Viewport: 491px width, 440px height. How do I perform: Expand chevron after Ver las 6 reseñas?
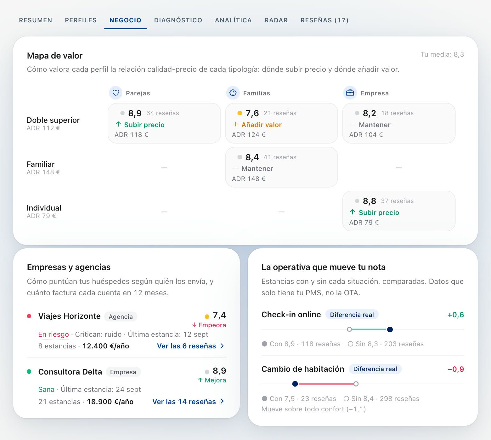coord(222,346)
